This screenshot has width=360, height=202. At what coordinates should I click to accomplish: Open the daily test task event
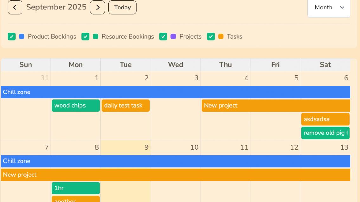click(125, 105)
